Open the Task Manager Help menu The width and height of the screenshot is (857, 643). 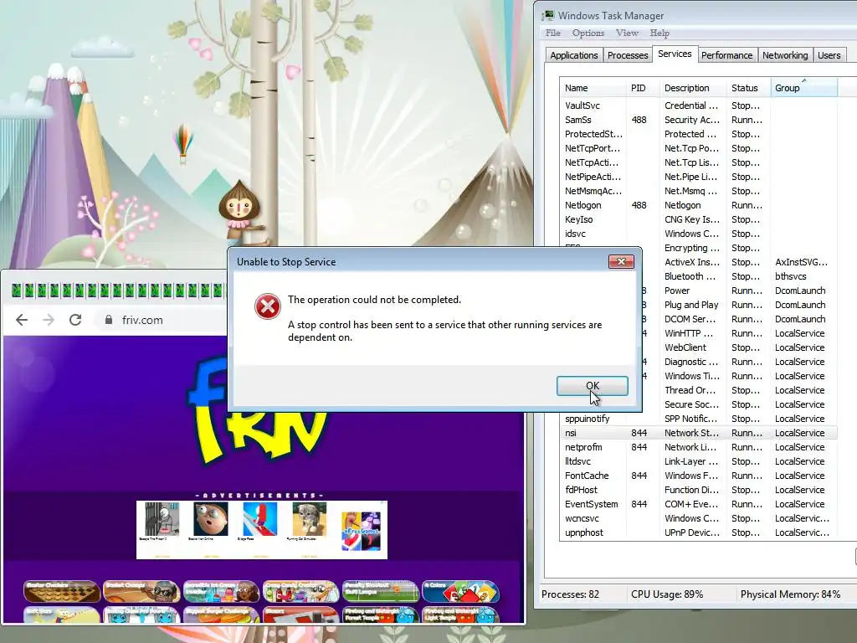[x=659, y=33]
